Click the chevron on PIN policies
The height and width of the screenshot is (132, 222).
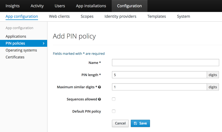[44, 43]
